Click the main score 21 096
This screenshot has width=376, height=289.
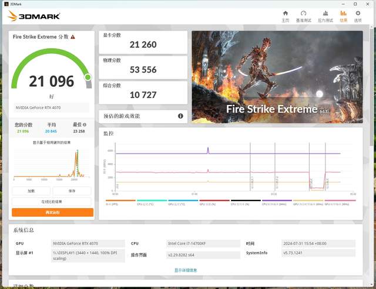coord(52,81)
